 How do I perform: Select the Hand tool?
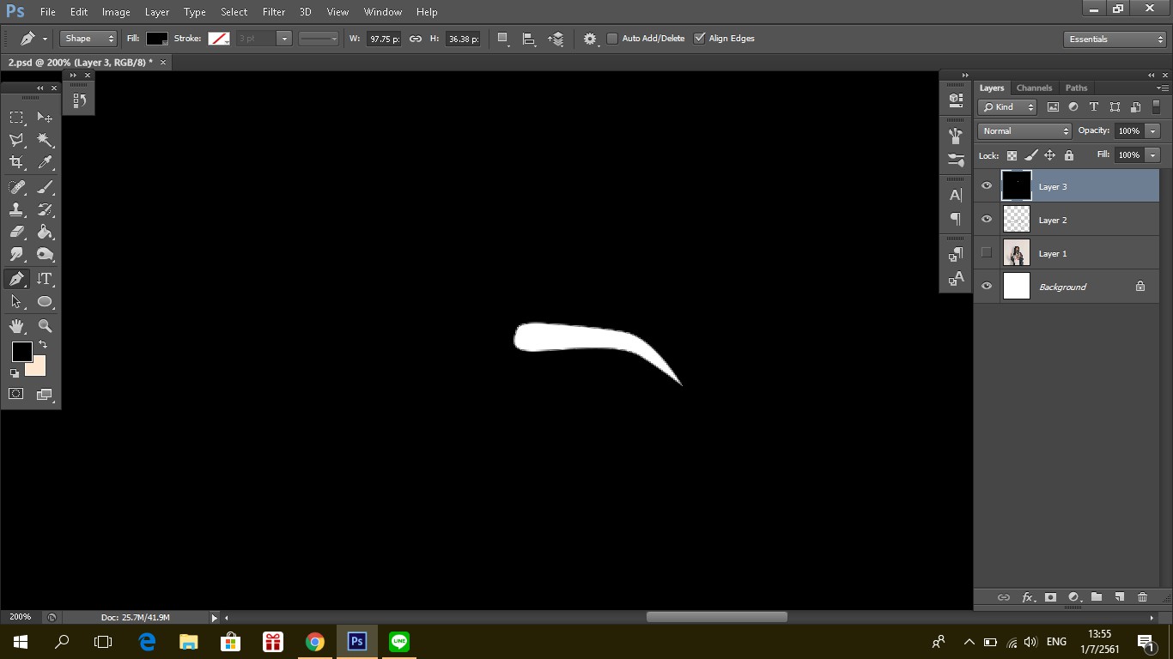click(x=16, y=326)
